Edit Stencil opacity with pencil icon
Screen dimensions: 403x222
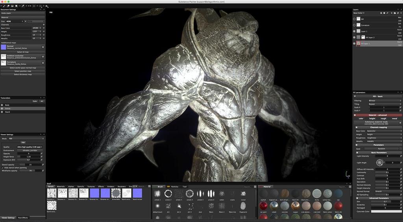coord(43,165)
